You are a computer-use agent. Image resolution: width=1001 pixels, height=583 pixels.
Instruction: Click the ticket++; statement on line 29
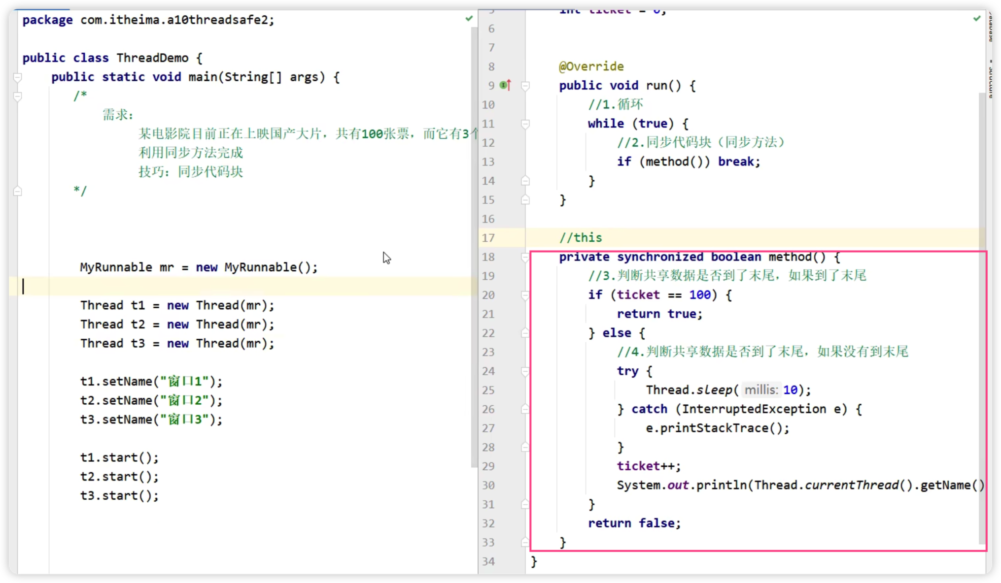click(x=649, y=466)
